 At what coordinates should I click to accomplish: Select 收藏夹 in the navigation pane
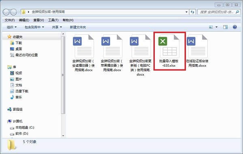coord(17,37)
